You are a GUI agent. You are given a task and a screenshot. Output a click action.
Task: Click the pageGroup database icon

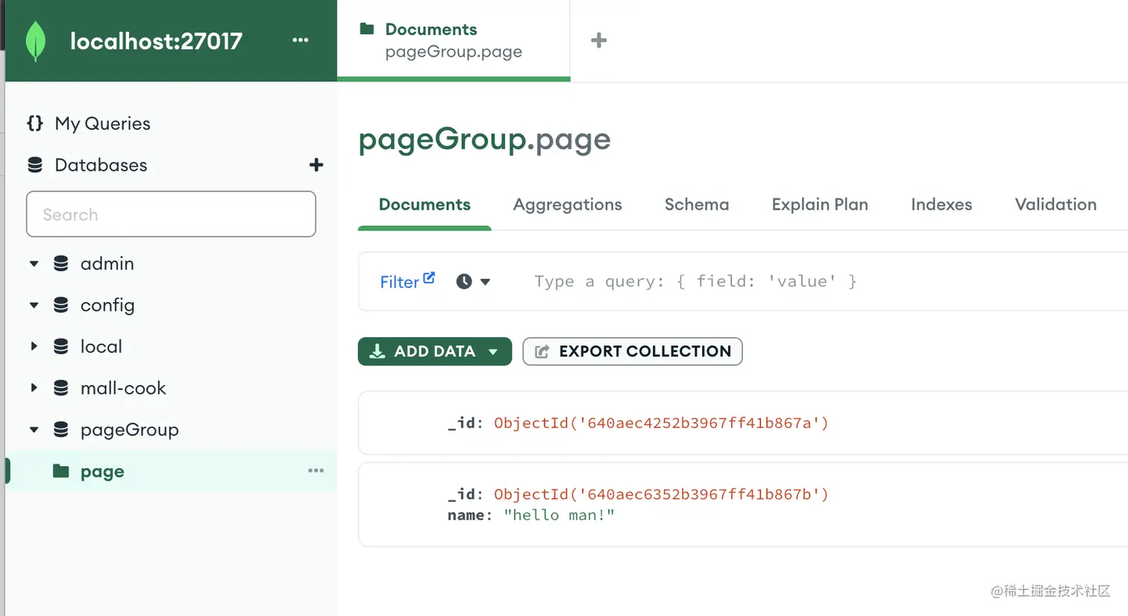(61, 430)
